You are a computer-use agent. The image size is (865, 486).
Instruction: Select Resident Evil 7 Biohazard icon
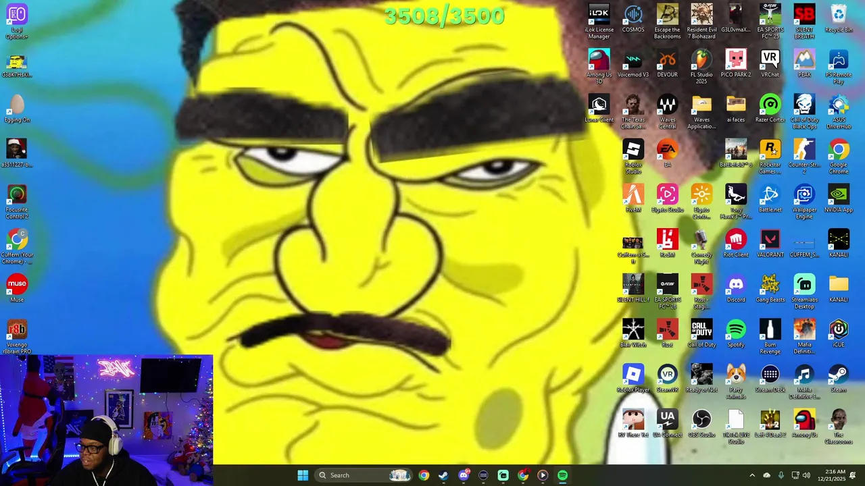tap(701, 22)
